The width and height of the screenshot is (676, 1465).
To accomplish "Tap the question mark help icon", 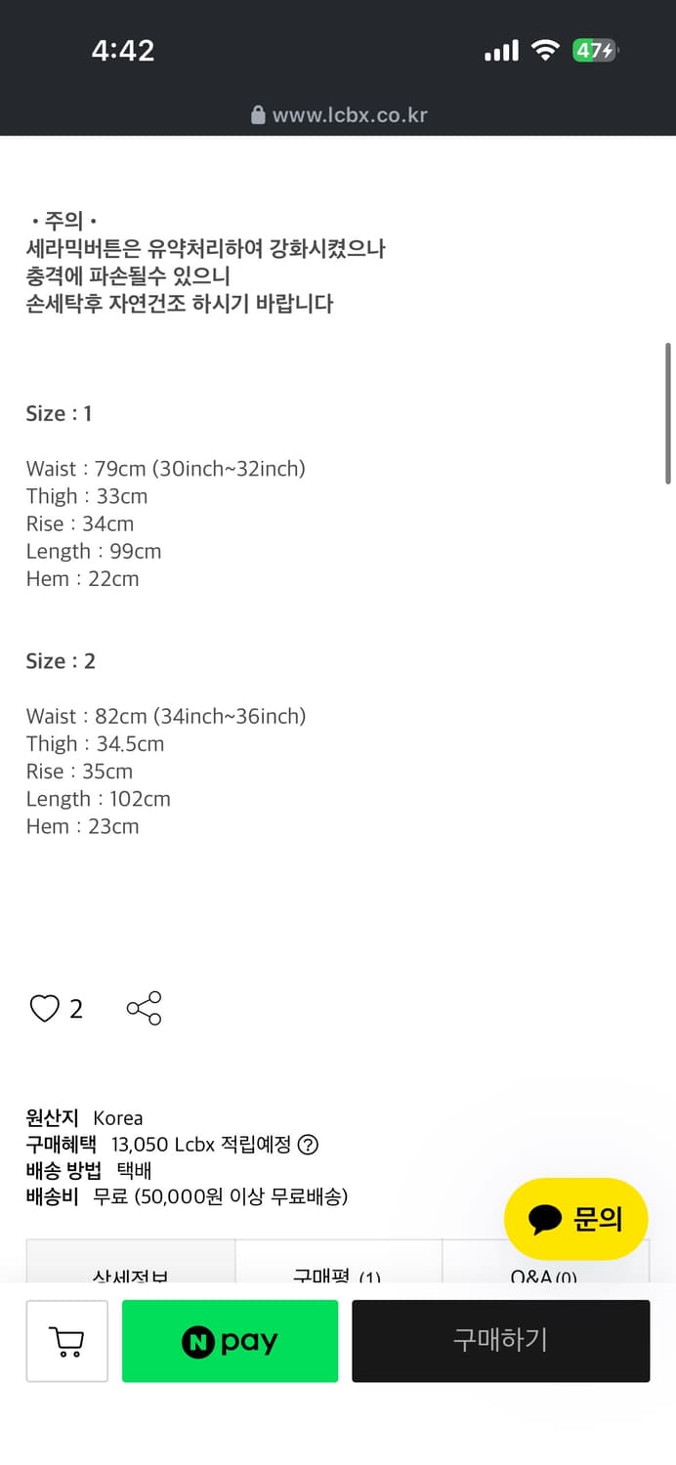I will [308, 1145].
